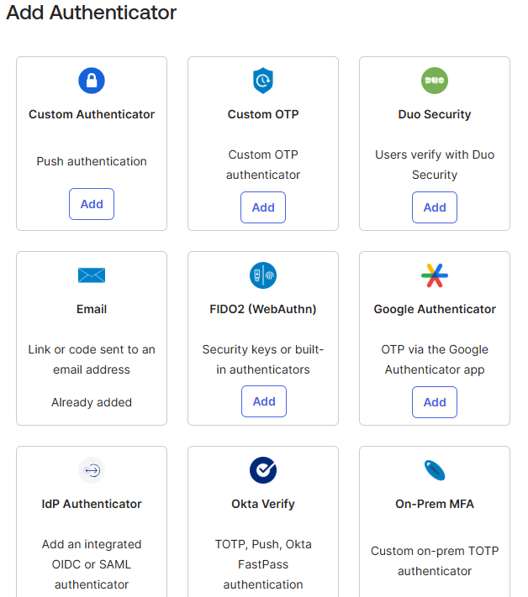Click the Add Authenticator page heading
The image size is (528, 597).
92,13
